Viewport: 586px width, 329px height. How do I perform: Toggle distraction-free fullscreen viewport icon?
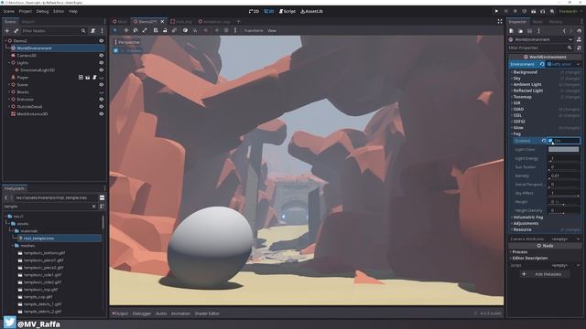pos(500,21)
